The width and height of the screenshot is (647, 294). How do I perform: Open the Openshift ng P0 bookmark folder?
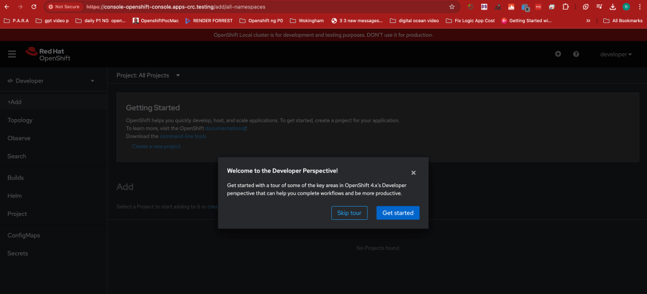(261, 20)
